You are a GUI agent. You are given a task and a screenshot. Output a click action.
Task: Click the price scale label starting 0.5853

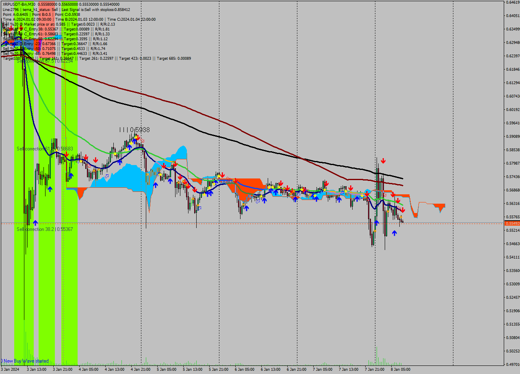tap(513, 150)
